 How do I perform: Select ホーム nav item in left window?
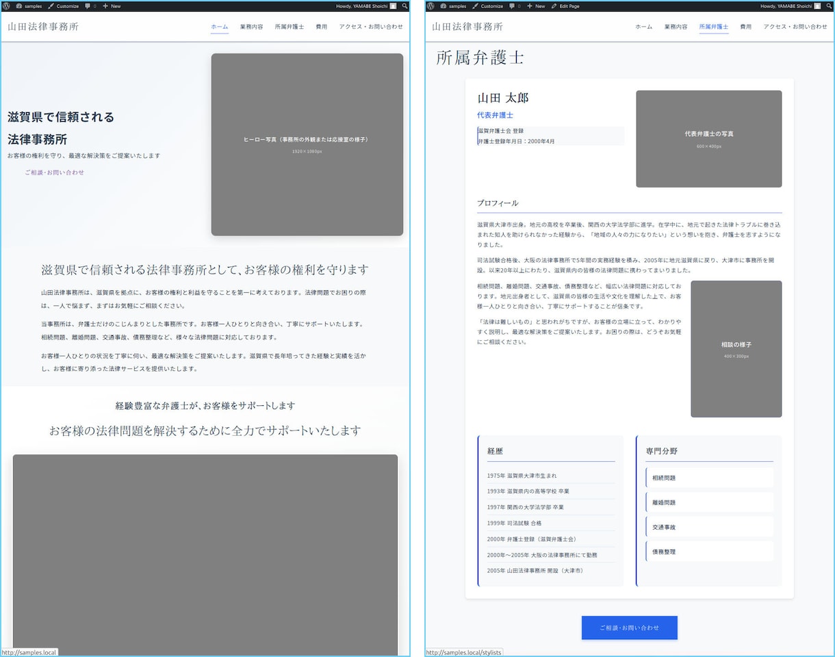(220, 27)
